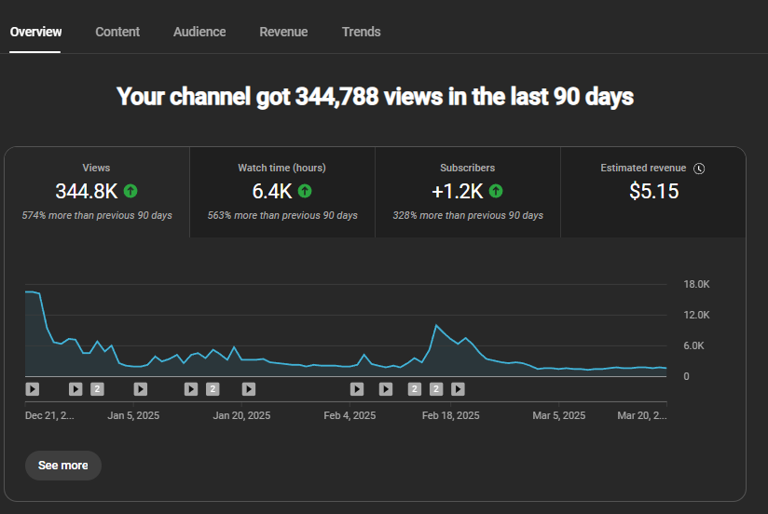Open play marker just above Jan 5, 2025
The image size is (768, 514).
[141, 389]
